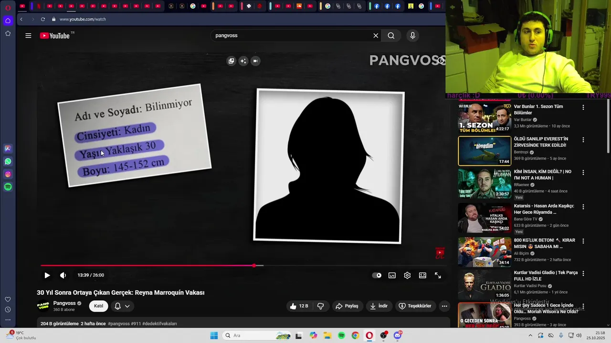Viewport: 611px width, 343px height.
Task: Switch to the Netflix browser tab
Action: 39,6
